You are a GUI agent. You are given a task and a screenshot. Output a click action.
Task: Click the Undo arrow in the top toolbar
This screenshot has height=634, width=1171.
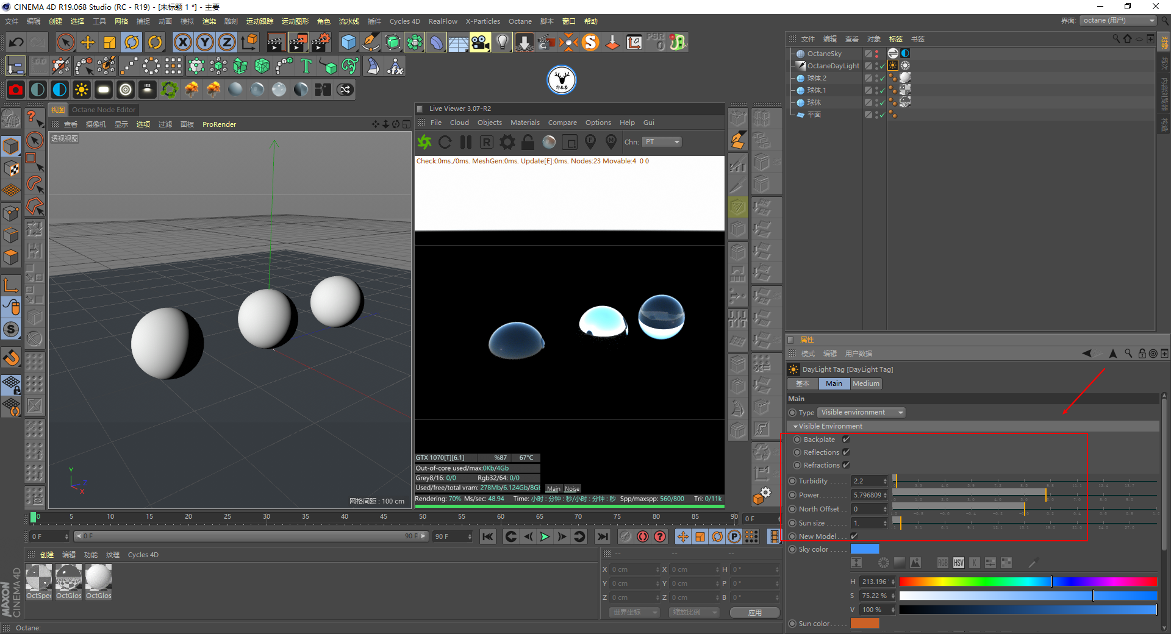[x=16, y=42]
